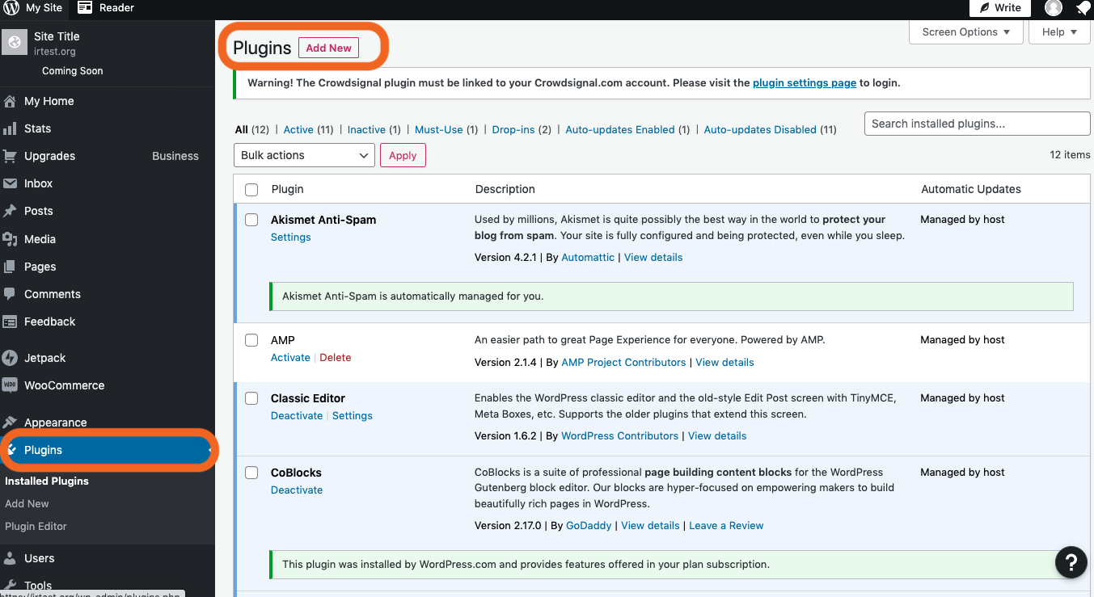Check the Classic Editor checkbox
Screen dimensions: 1094x597
pos(251,398)
